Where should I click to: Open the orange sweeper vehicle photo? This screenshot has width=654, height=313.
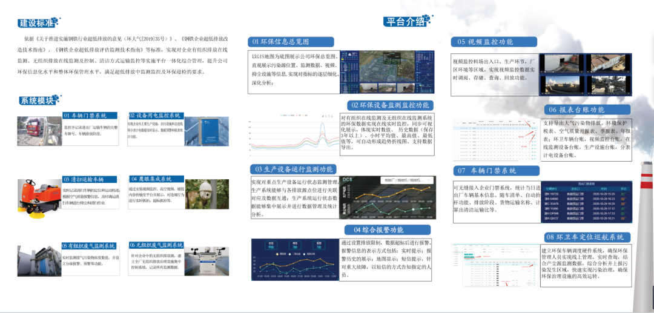click(40, 199)
